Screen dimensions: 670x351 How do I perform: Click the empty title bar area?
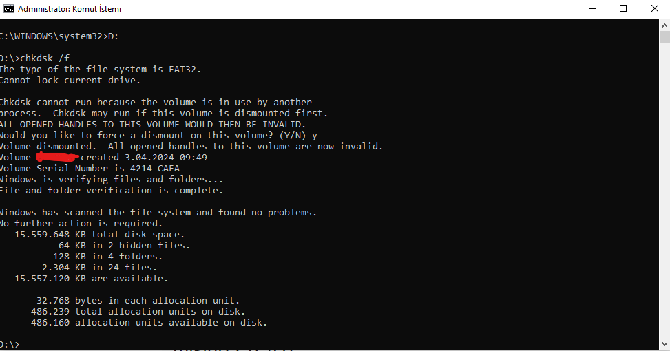[x=344, y=9]
